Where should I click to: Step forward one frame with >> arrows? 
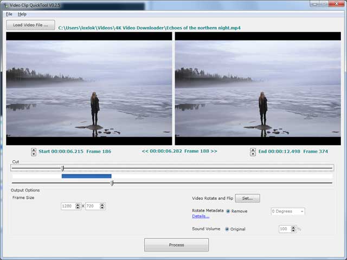(214, 151)
